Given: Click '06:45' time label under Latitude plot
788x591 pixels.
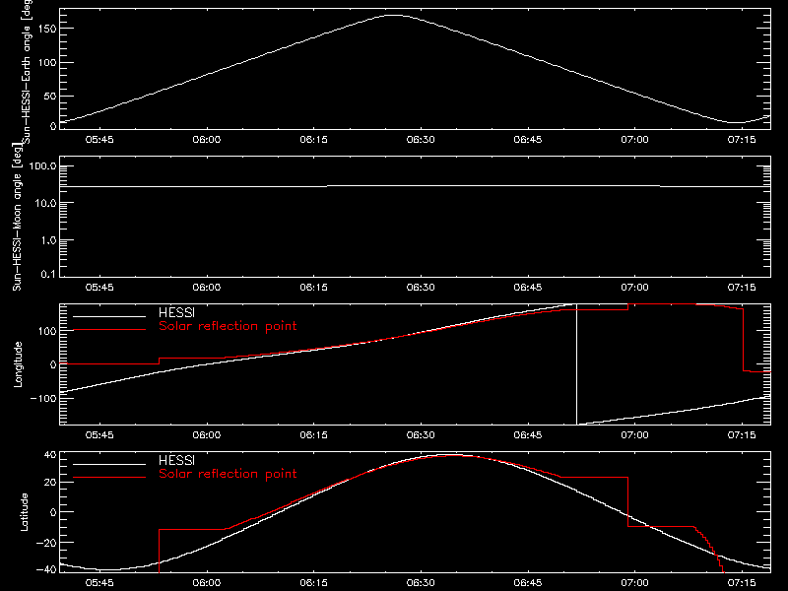Looking at the screenshot, I should coord(528,583).
